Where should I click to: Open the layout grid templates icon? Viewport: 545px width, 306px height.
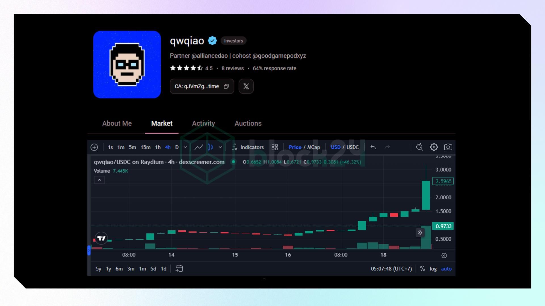275,147
